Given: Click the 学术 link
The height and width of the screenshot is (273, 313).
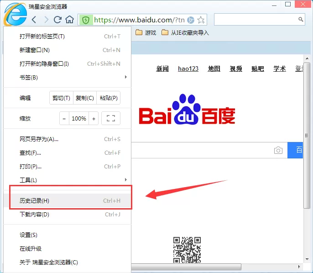Looking at the screenshot, I should coord(279,68).
